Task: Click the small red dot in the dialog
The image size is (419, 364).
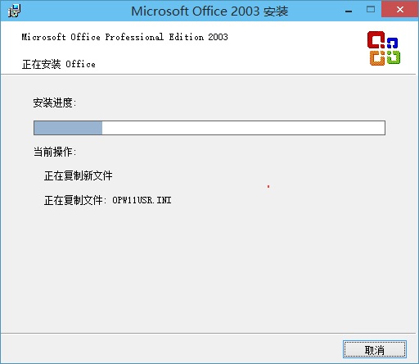Action: coord(268,187)
